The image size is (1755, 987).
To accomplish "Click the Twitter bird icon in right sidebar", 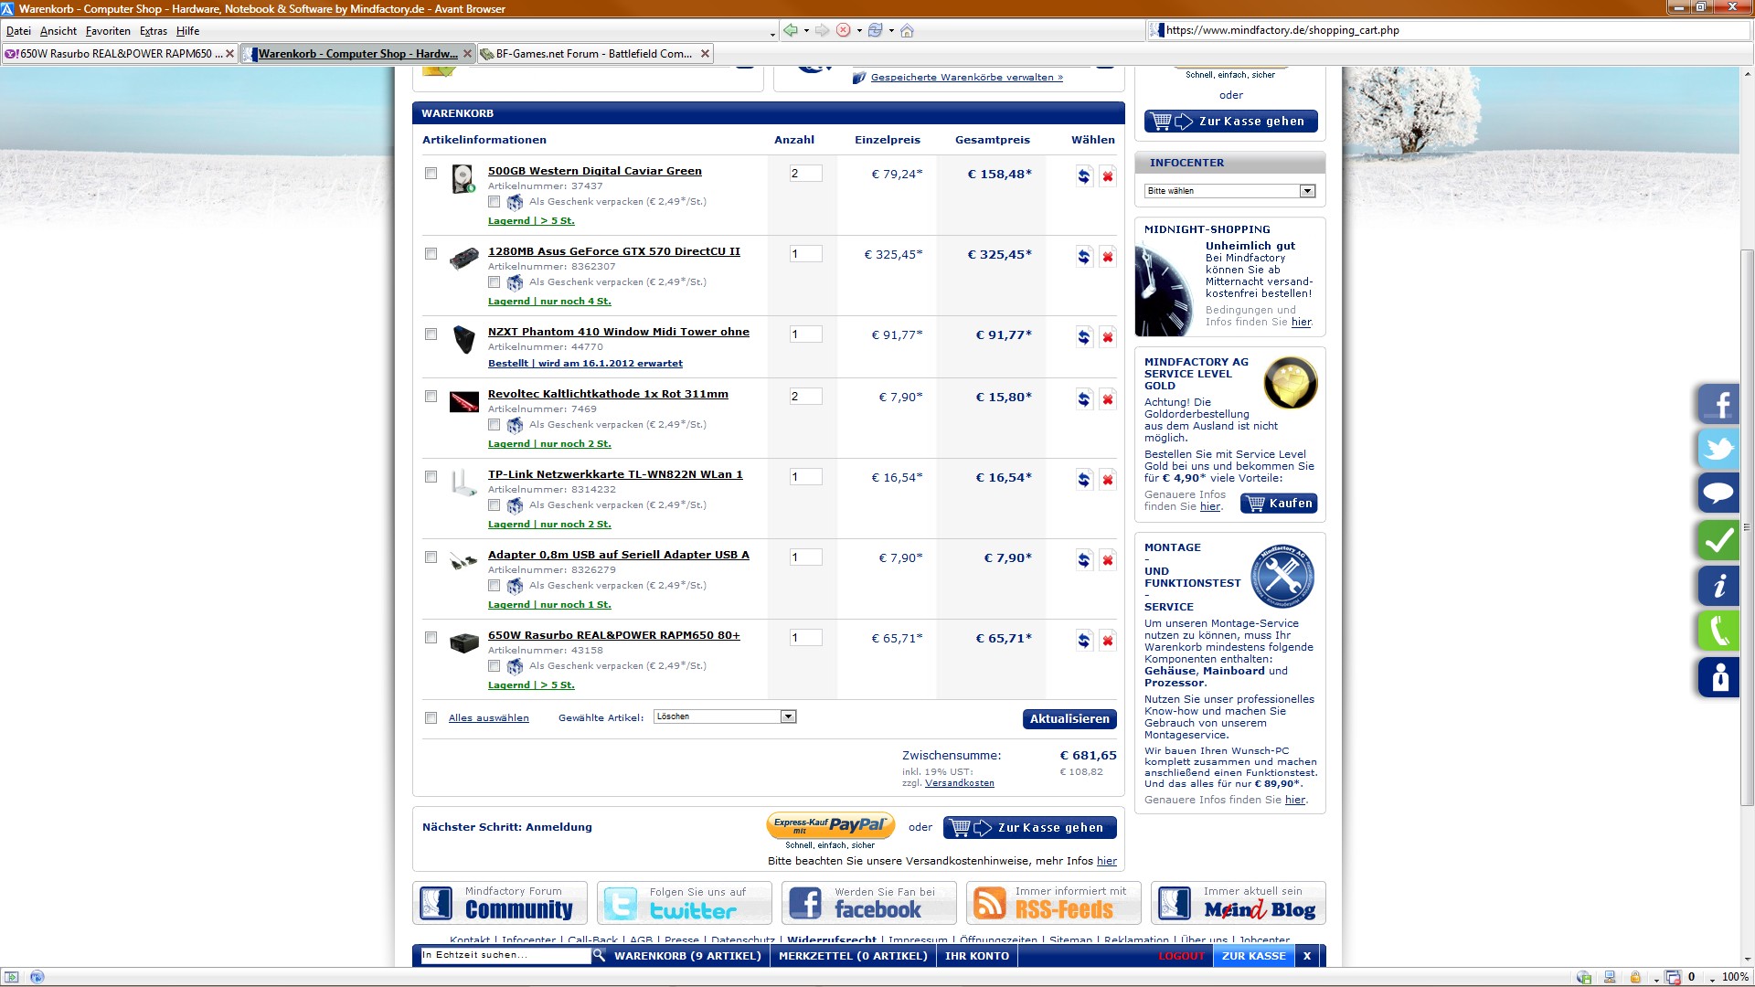I will coord(1719,449).
